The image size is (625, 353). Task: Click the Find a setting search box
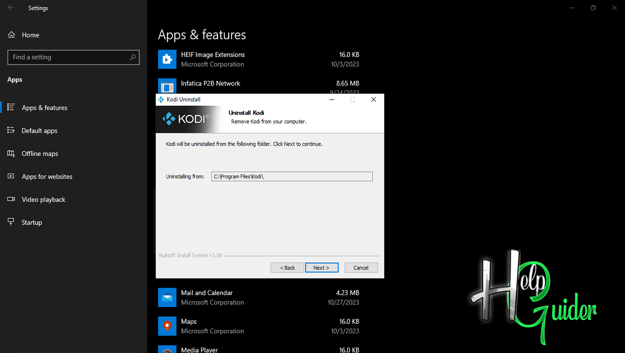pyautogui.click(x=74, y=57)
